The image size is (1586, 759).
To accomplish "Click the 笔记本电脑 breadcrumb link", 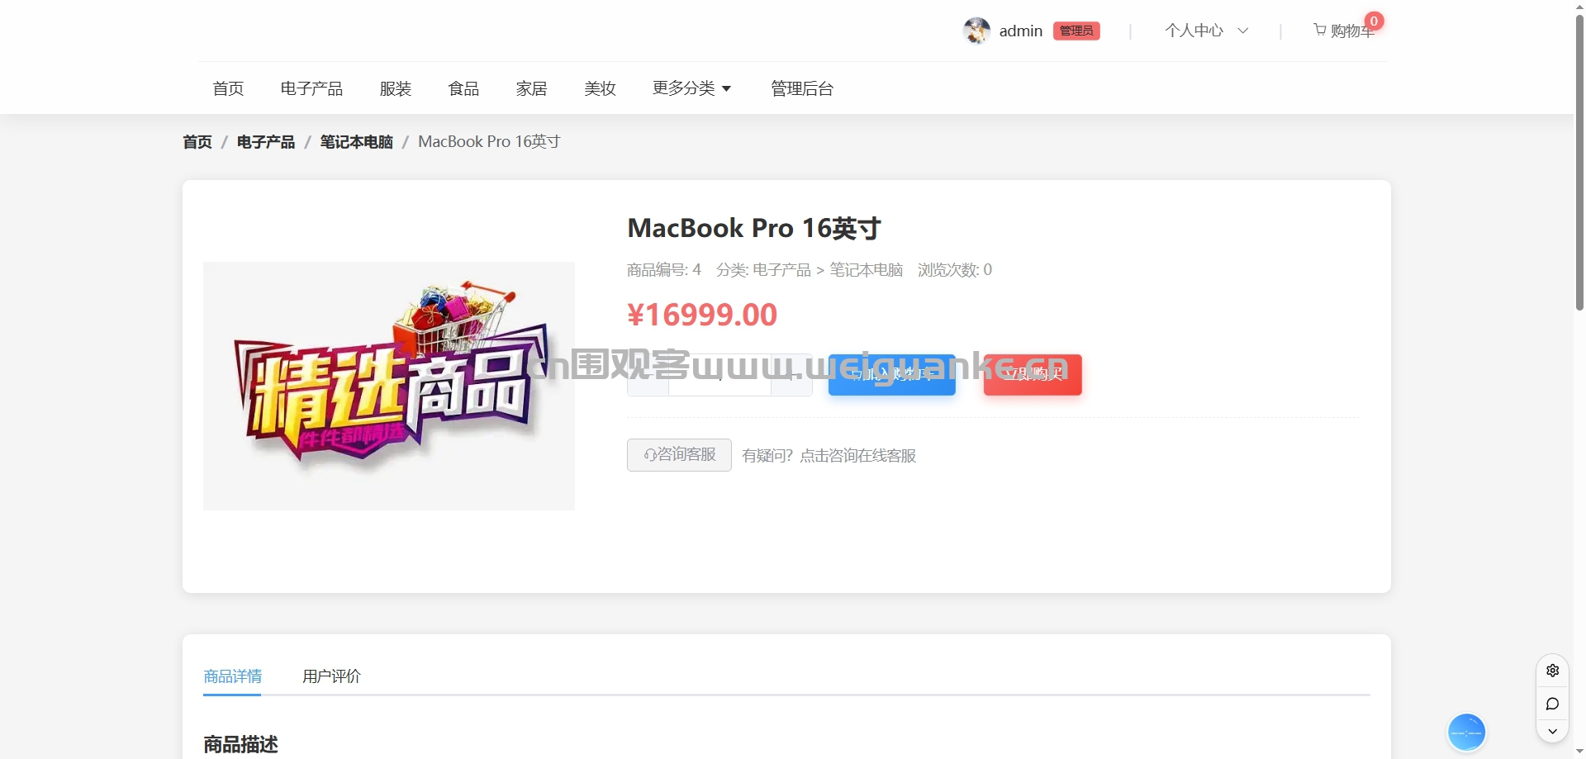I will coord(357,142).
